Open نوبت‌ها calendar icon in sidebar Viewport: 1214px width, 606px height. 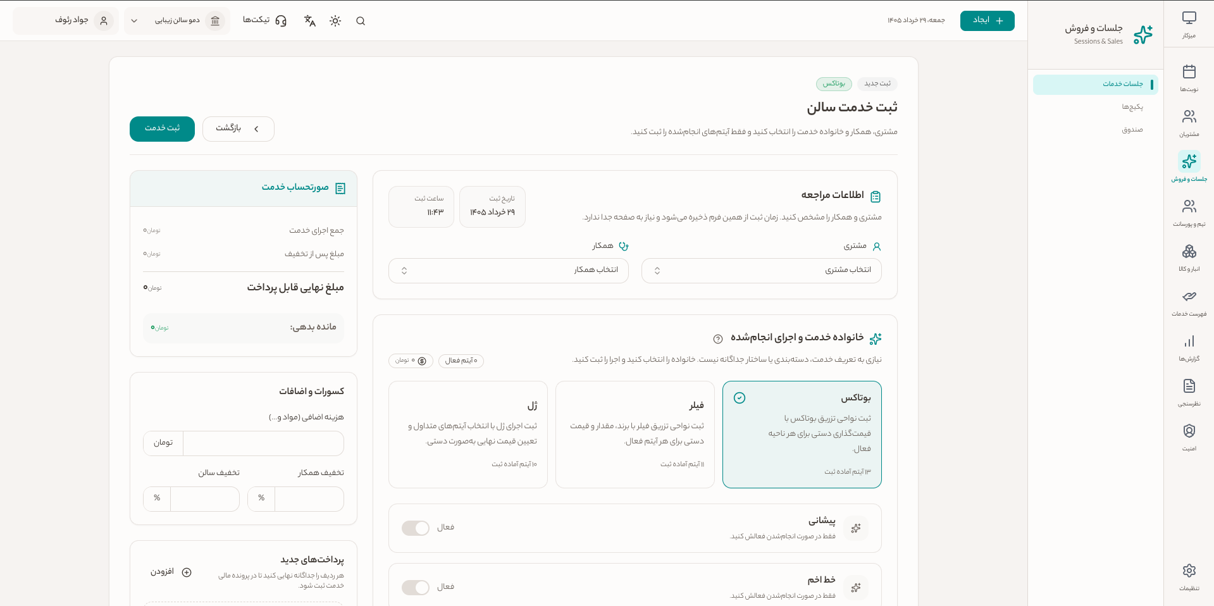pos(1189,71)
